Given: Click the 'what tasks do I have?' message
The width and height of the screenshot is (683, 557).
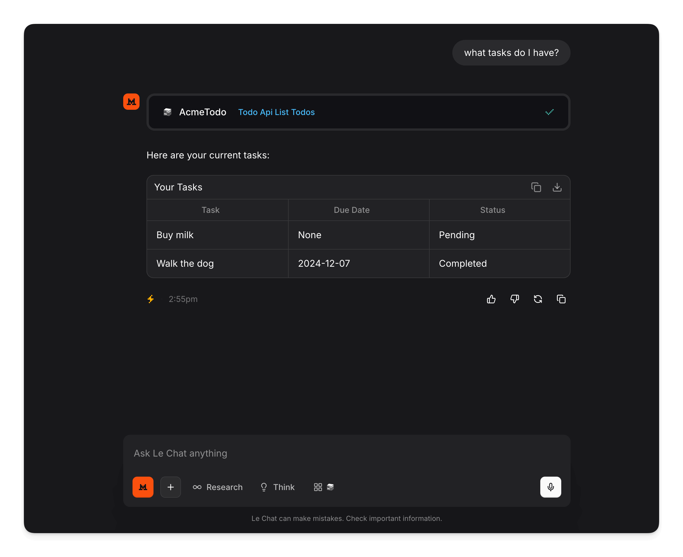Looking at the screenshot, I should 511,53.
